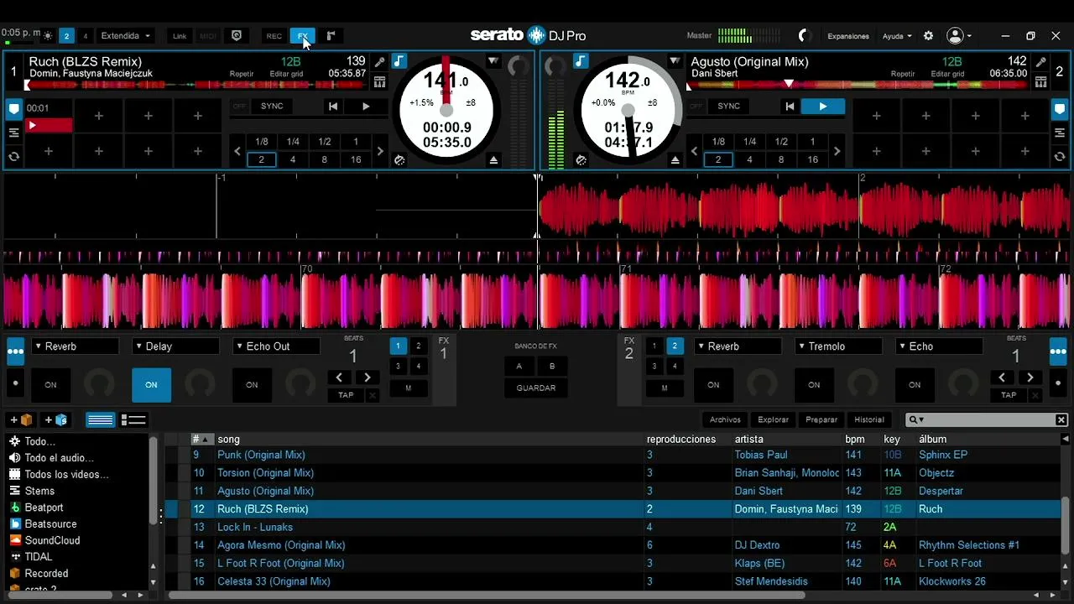Toggle Repetir on deck 2
Screen dimensions: 1074x604
903,74
